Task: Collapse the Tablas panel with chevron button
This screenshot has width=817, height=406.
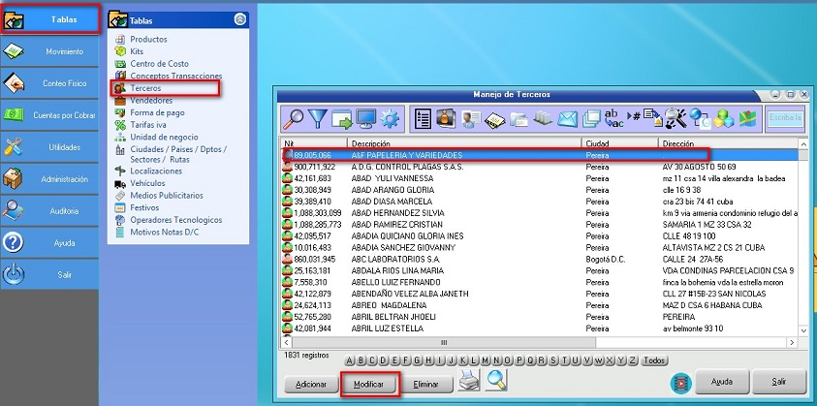Action: [239, 19]
